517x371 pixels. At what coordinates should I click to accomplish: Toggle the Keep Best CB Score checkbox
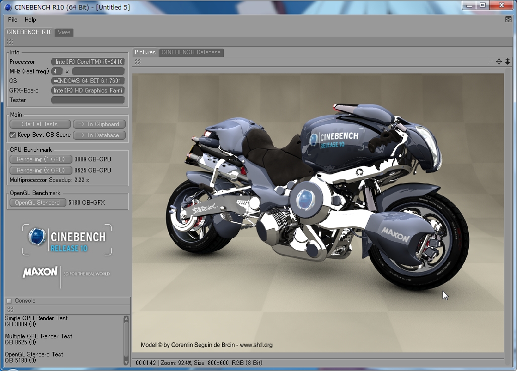(x=13, y=135)
